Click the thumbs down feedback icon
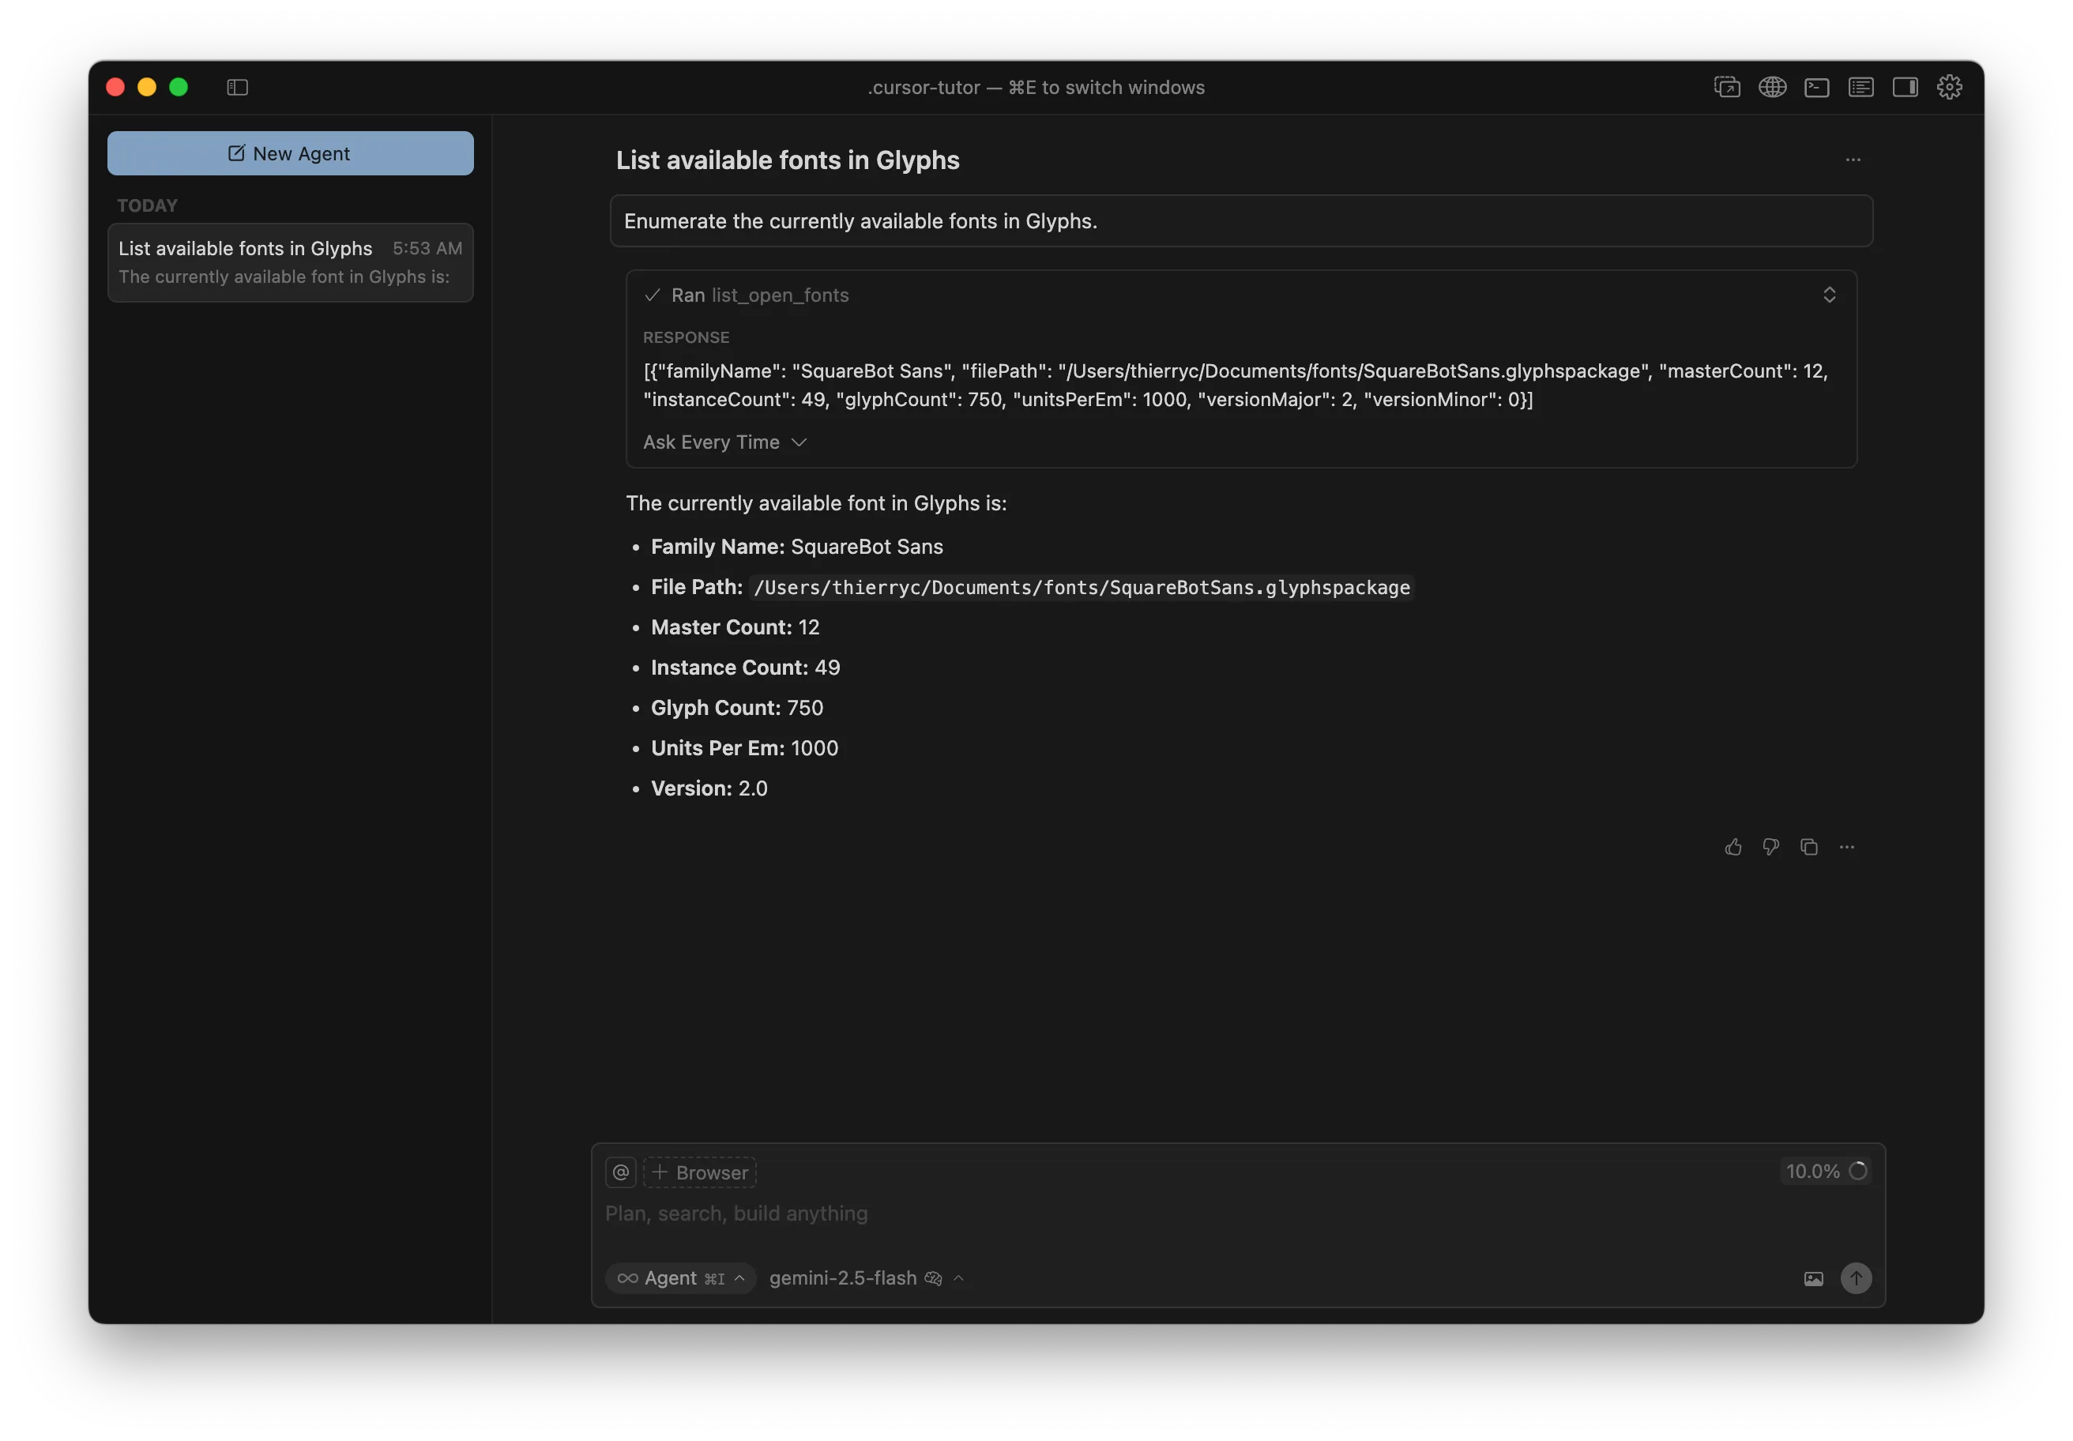The image size is (2073, 1441). (1770, 847)
